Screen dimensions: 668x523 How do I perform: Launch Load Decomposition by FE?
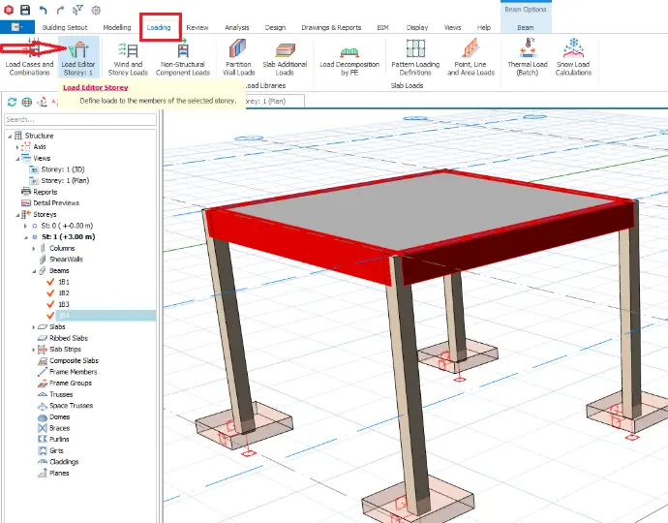coord(349,57)
